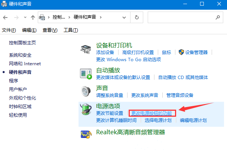Click the search magnifier icon
The width and height of the screenshot is (227, 154).
click(217, 17)
